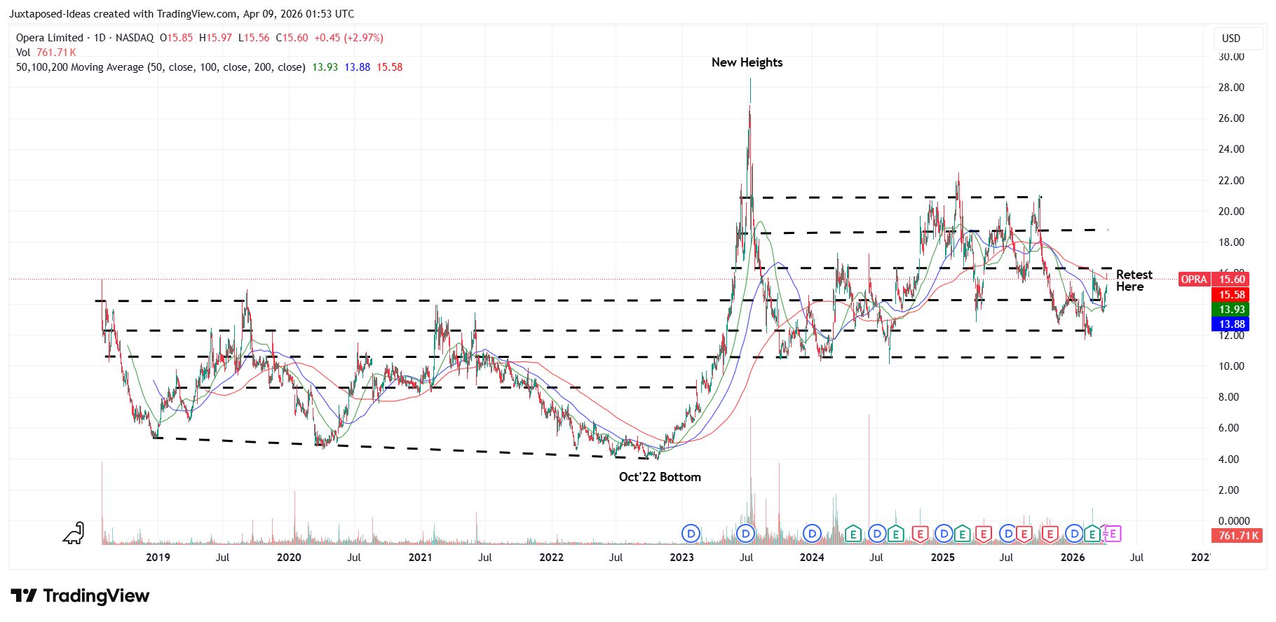The height and width of the screenshot is (622, 1276).
Task: Click the red earnings marker just before 2025
Action: (x=920, y=534)
